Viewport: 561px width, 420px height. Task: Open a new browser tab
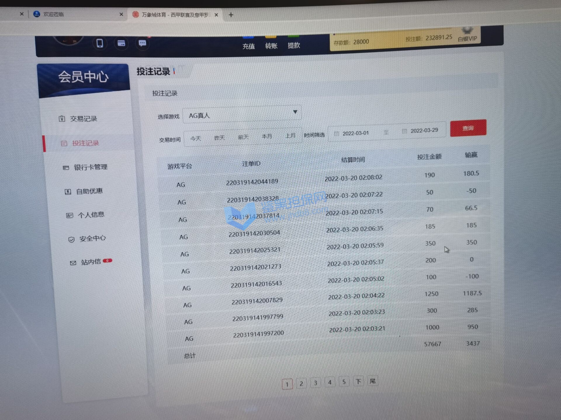point(231,15)
